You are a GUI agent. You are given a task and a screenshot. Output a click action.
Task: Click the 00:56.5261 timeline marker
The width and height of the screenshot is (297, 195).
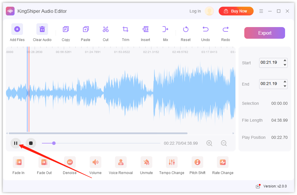click(x=64, y=52)
